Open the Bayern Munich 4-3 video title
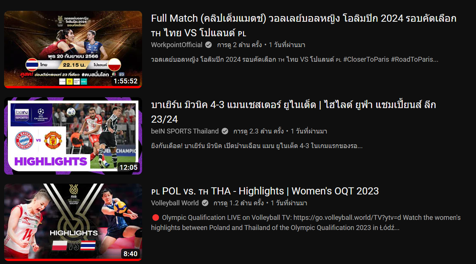476x264 pixels. [294, 112]
